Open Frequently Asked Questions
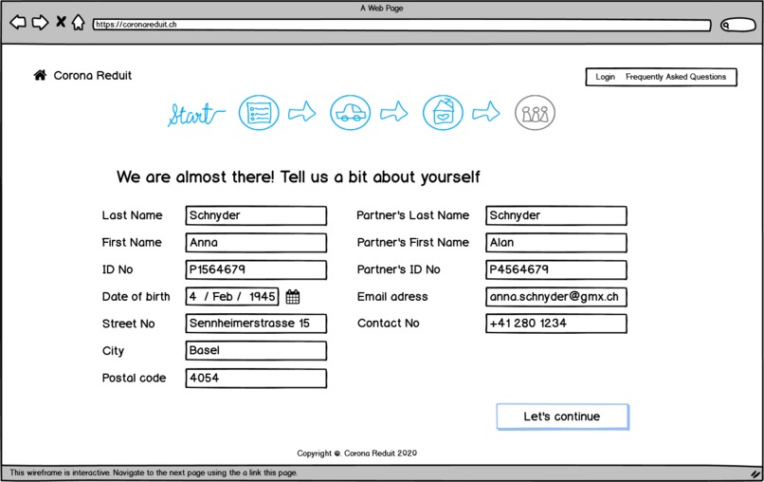The width and height of the screenshot is (764, 482). pos(676,77)
